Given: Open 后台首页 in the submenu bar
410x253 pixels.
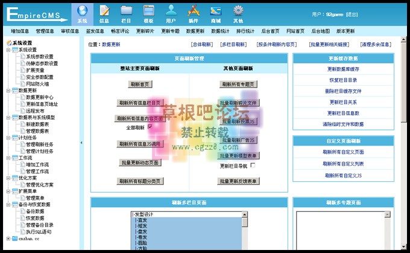Looking at the screenshot, I should (270, 31).
